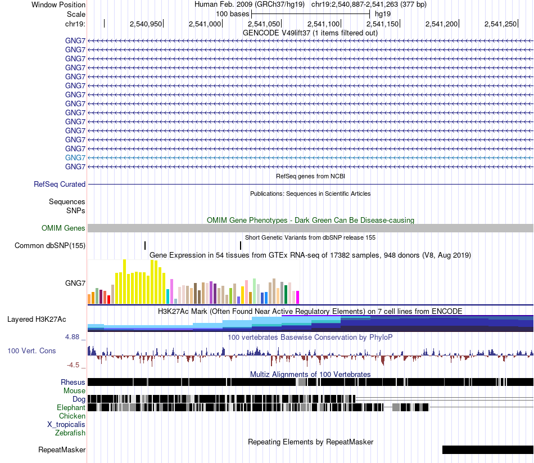Open the OMIM Gene Phenotypes track title

coord(310,221)
